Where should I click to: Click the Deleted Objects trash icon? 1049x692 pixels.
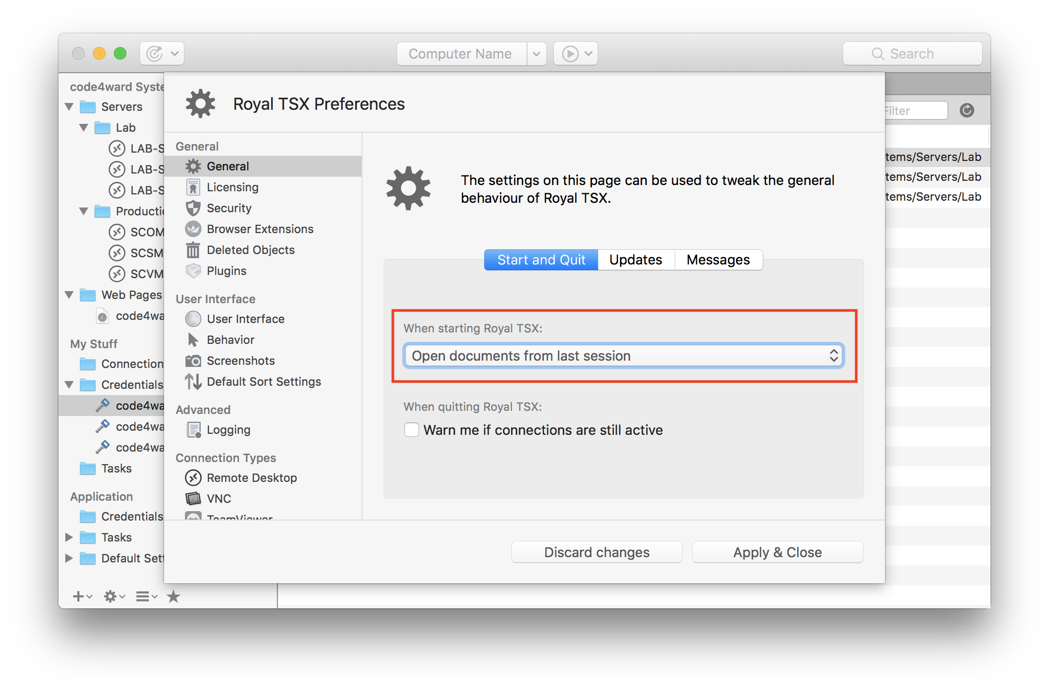coord(193,250)
